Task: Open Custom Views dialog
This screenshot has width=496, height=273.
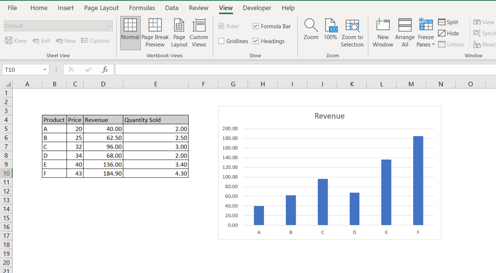Action: point(199,33)
